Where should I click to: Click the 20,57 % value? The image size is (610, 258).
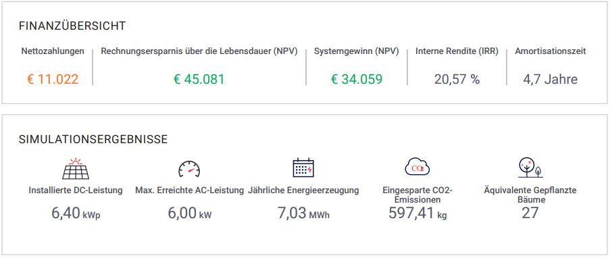[x=457, y=80]
